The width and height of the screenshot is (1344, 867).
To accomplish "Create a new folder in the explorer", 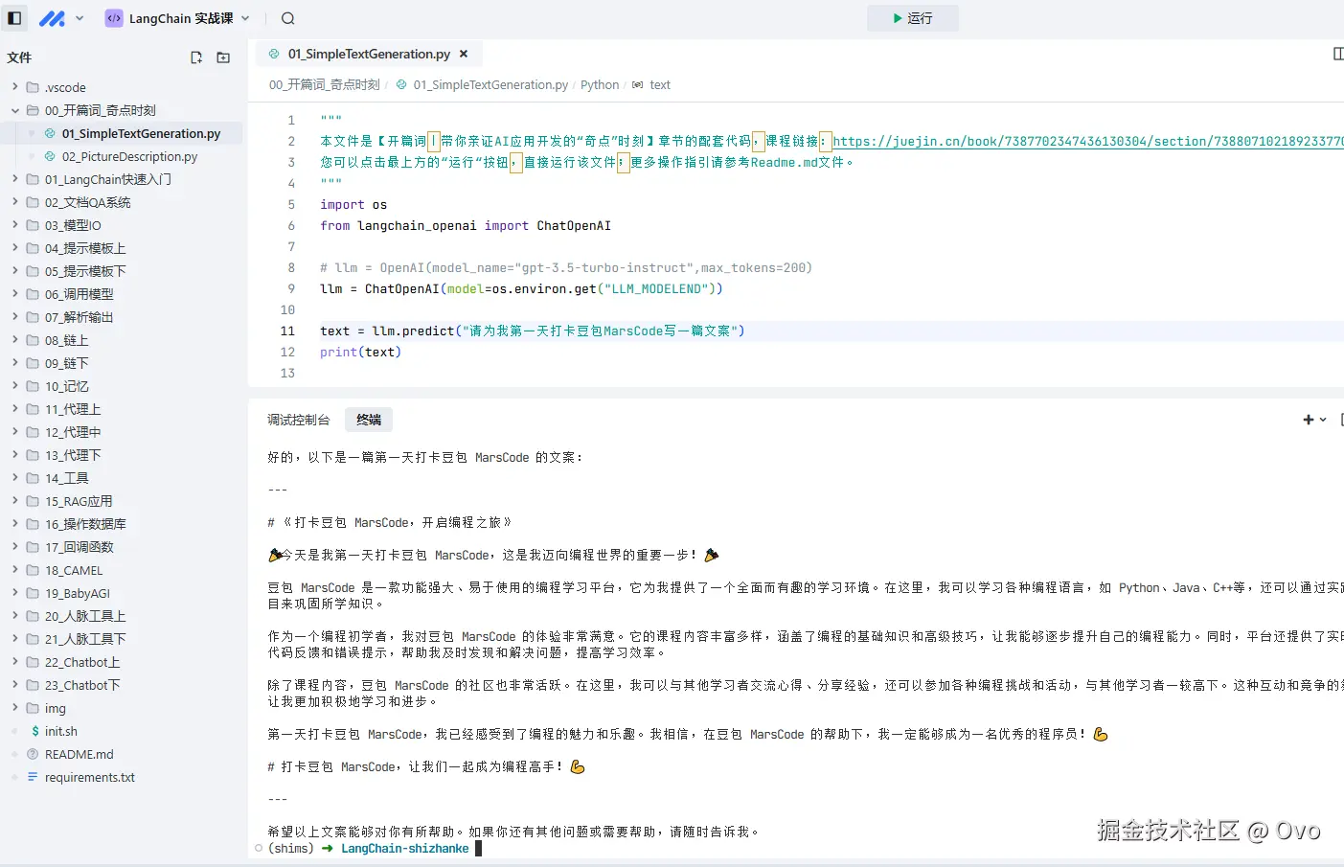I will click(222, 57).
